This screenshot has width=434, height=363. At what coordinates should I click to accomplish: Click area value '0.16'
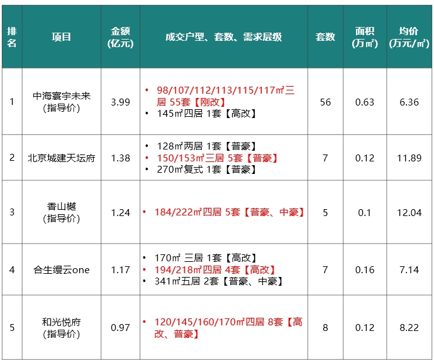point(365,269)
